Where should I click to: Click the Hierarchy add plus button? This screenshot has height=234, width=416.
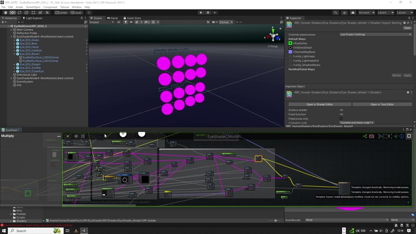3,22
